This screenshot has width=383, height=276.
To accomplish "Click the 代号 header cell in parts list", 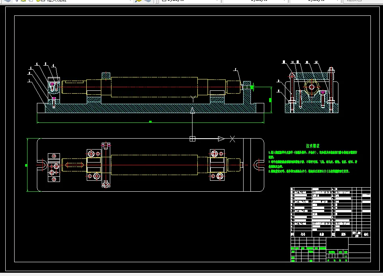I will click(303, 234).
